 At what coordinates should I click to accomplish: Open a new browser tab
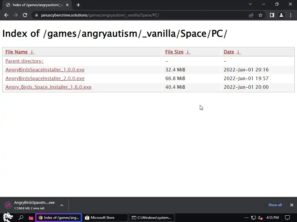[x=78, y=5]
